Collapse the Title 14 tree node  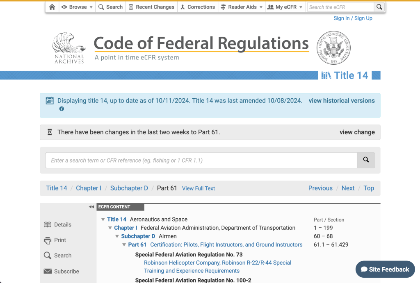[x=103, y=220]
